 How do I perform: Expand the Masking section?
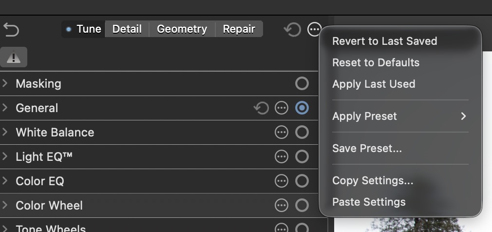coord(5,84)
